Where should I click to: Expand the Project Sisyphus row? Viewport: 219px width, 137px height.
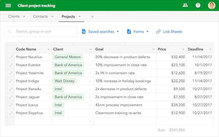point(11,113)
